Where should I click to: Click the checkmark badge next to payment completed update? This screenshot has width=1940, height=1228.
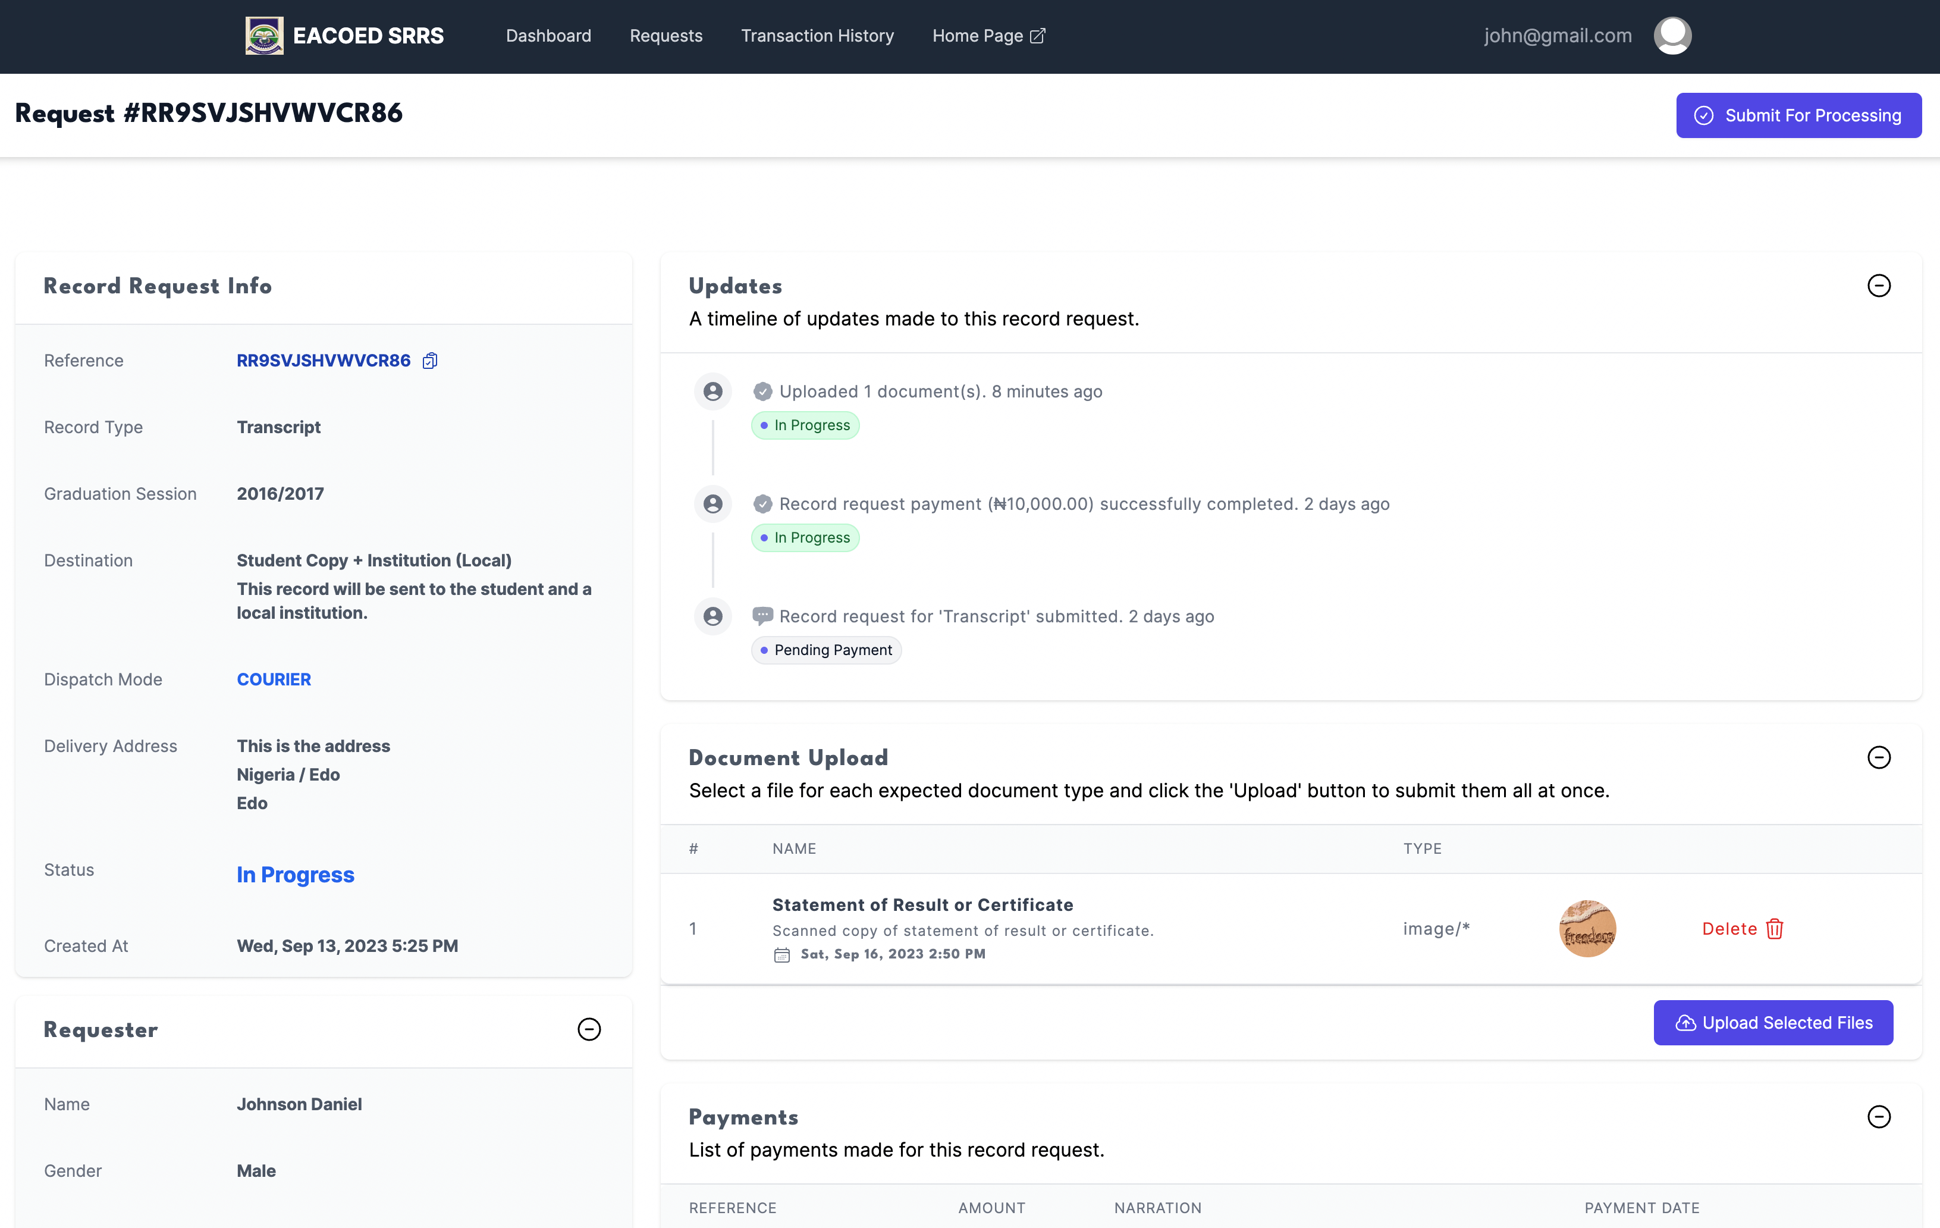(x=762, y=505)
